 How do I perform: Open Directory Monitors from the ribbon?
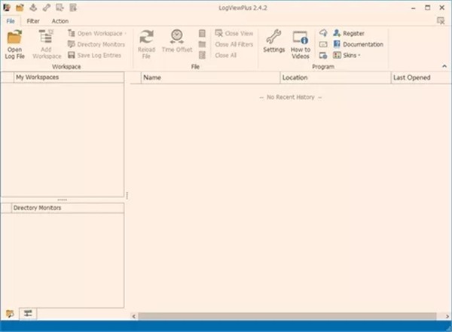point(96,44)
